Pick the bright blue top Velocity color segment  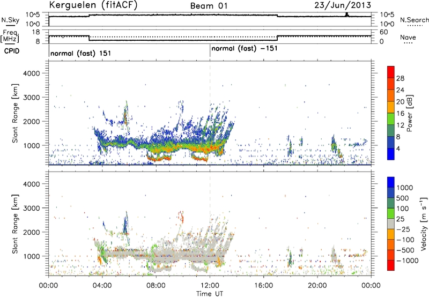[x=391, y=182]
